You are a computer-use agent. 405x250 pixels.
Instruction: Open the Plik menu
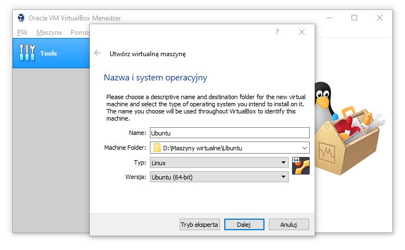tap(22, 32)
